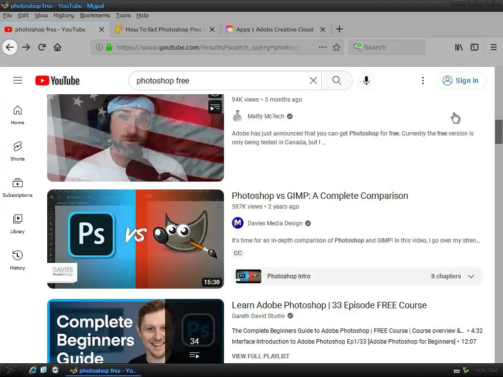Click the browser Search box
Screen dimensions: 503x377
point(387,48)
